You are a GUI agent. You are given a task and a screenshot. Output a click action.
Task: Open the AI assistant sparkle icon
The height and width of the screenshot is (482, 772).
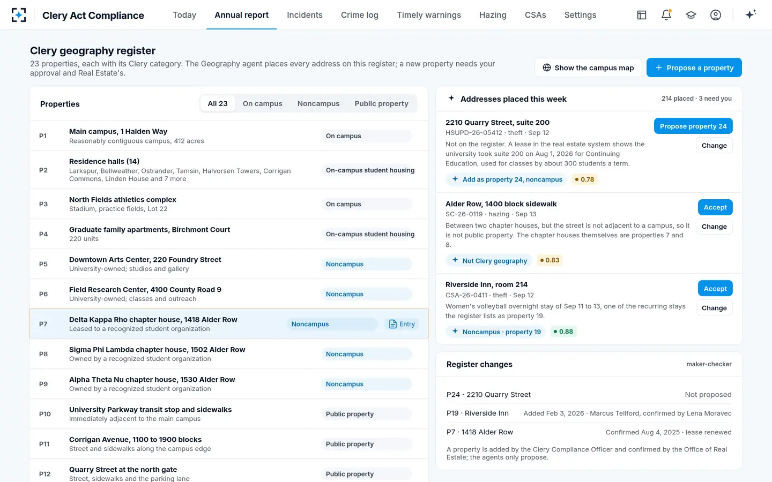[x=751, y=14]
